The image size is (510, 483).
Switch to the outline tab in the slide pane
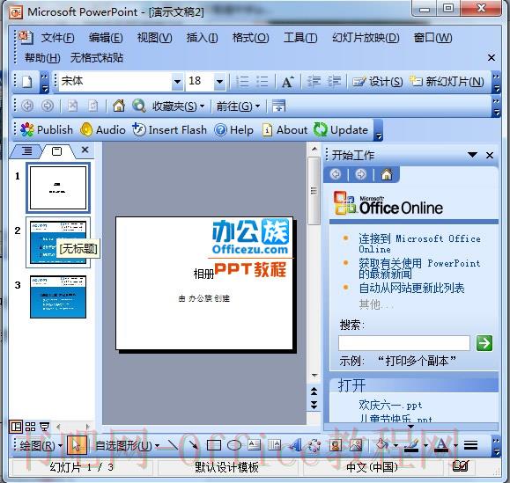tap(27, 150)
